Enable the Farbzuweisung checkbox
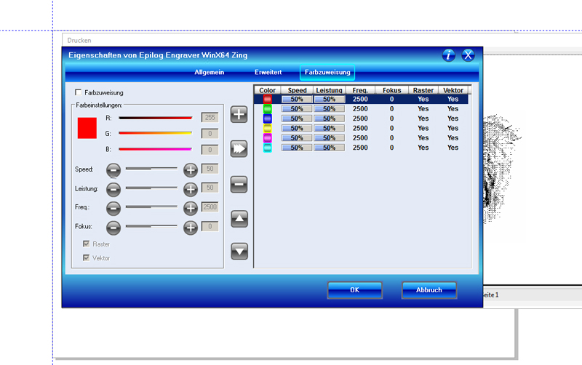Image resolution: width=582 pixels, height=365 pixels. 79,93
